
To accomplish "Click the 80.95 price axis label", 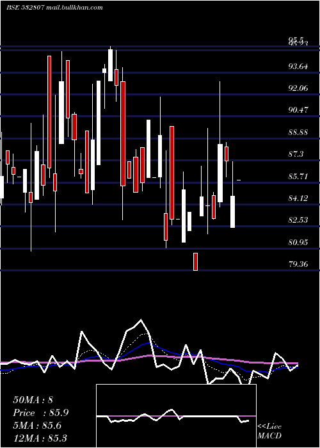I will click(x=298, y=243).
